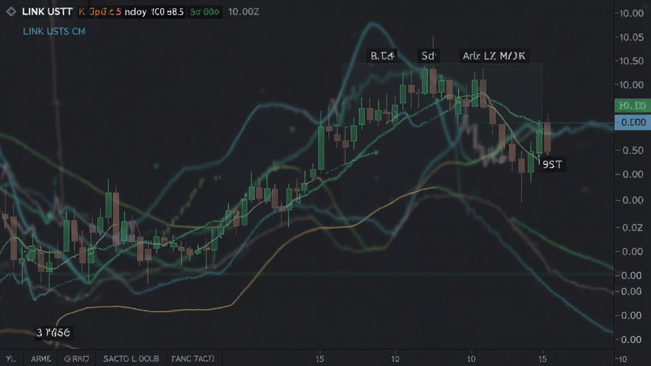Image resolution: width=651 pixels, height=366 pixels.
Task: Open the LINK USTT symbol selector
Action: click(x=47, y=11)
